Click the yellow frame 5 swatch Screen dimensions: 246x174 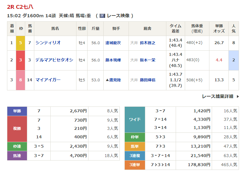(x=20, y=43)
